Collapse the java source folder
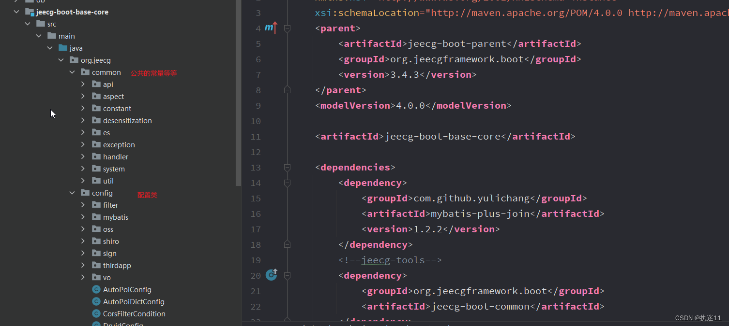The height and width of the screenshot is (326, 729). tap(50, 48)
